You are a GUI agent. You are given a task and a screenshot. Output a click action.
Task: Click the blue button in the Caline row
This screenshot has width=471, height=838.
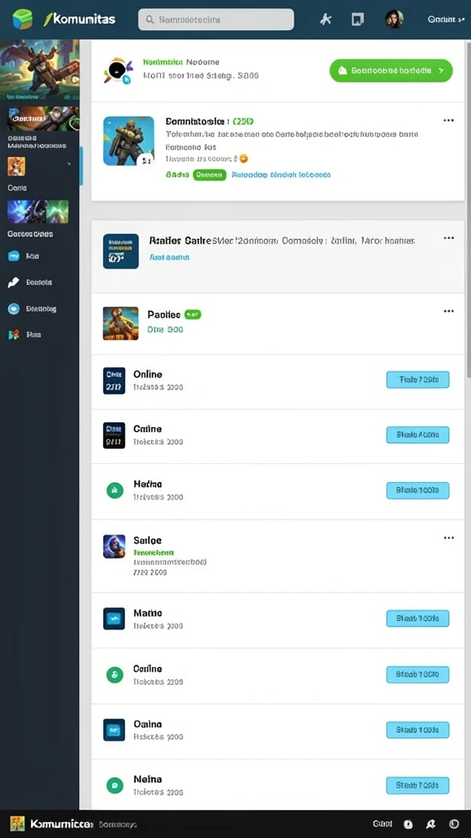(418, 435)
